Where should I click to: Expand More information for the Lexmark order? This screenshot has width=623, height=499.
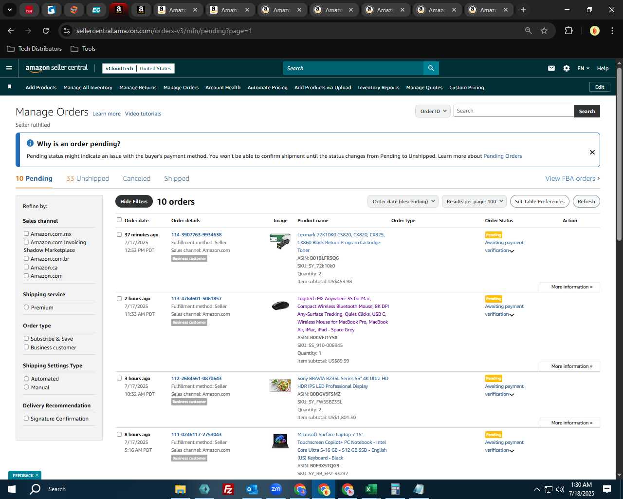(570, 287)
